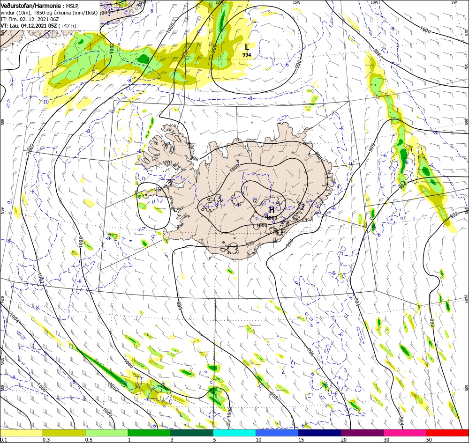The width and height of the screenshot is (469, 443).
Task: Select the red legend swatch
Action: click(x=447, y=433)
